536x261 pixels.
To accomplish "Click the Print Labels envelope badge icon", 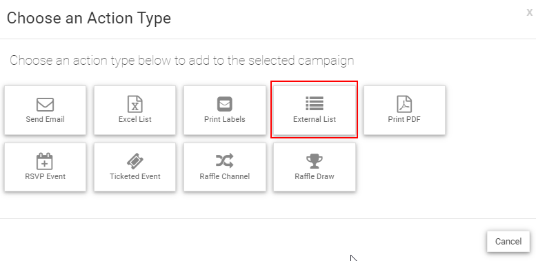I will pos(225,104).
